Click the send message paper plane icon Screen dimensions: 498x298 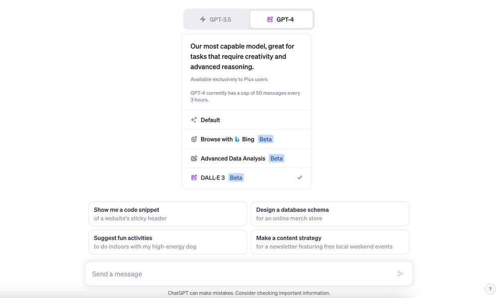(400, 273)
